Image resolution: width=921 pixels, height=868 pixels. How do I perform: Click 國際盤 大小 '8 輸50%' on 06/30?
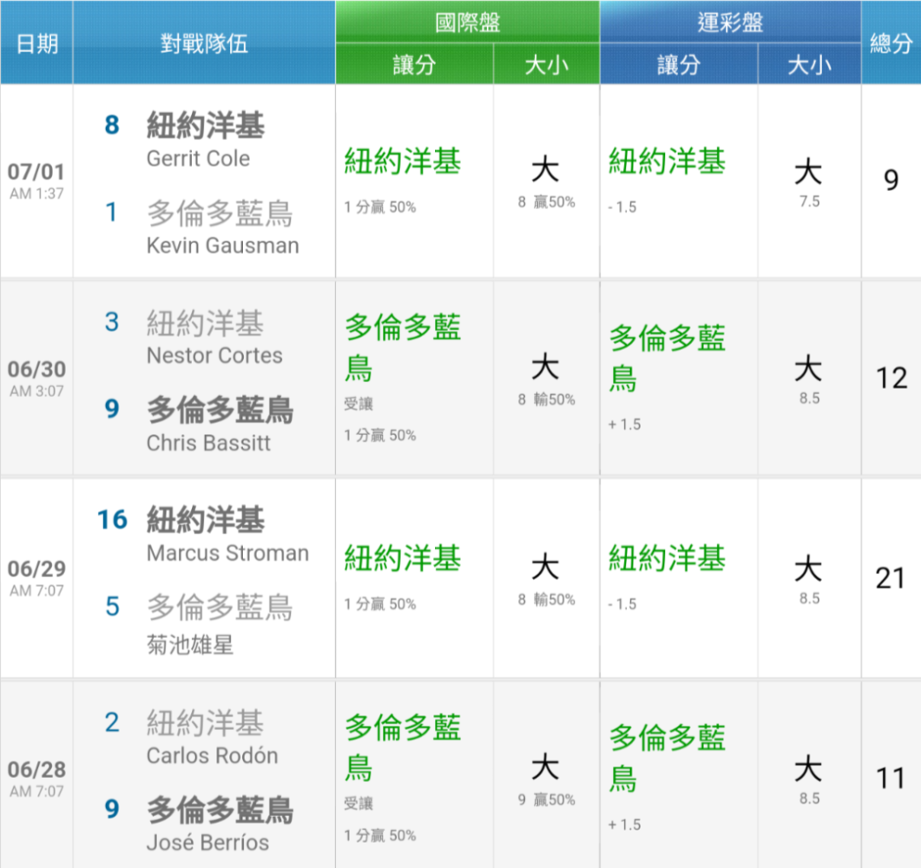tap(546, 400)
